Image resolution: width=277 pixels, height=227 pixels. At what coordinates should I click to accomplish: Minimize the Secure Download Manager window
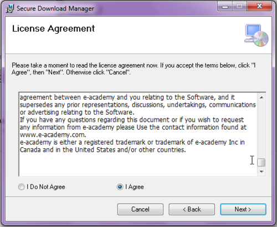[x=225, y=7]
